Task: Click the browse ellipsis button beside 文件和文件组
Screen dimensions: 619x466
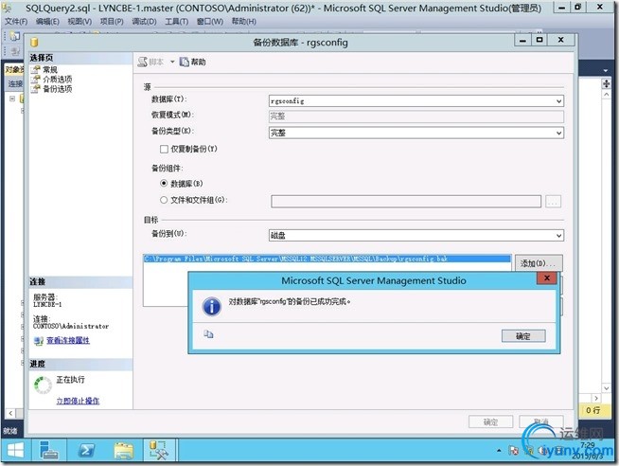Action: 553,202
